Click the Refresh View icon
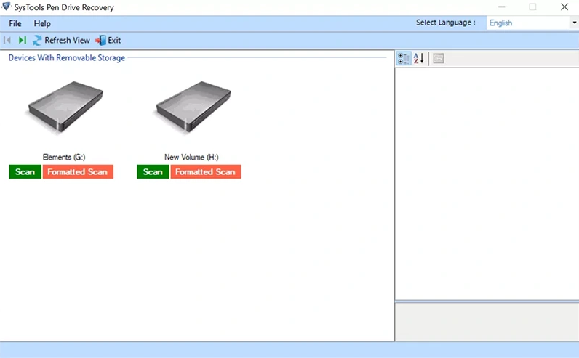Screen dimensions: 579x358 (37, 40)
